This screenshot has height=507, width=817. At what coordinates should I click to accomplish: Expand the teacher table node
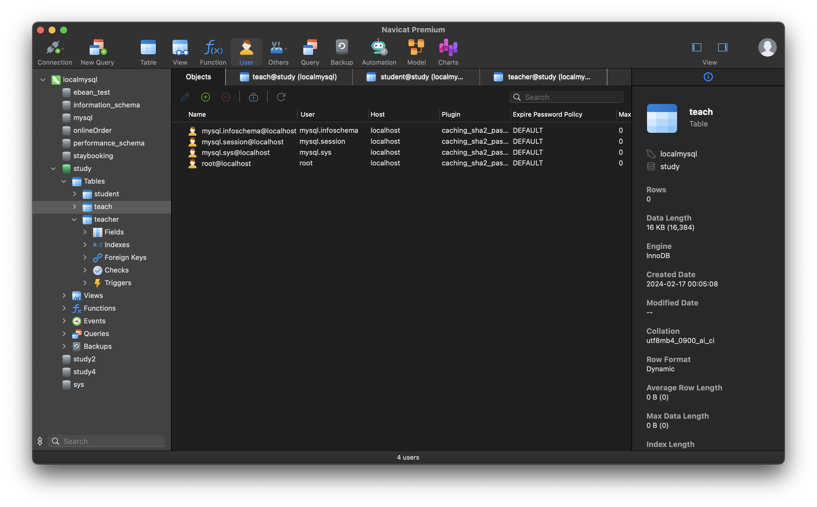coord(74,219)
